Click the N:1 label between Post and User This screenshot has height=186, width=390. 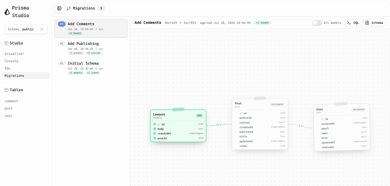click(x=301, y=126)
